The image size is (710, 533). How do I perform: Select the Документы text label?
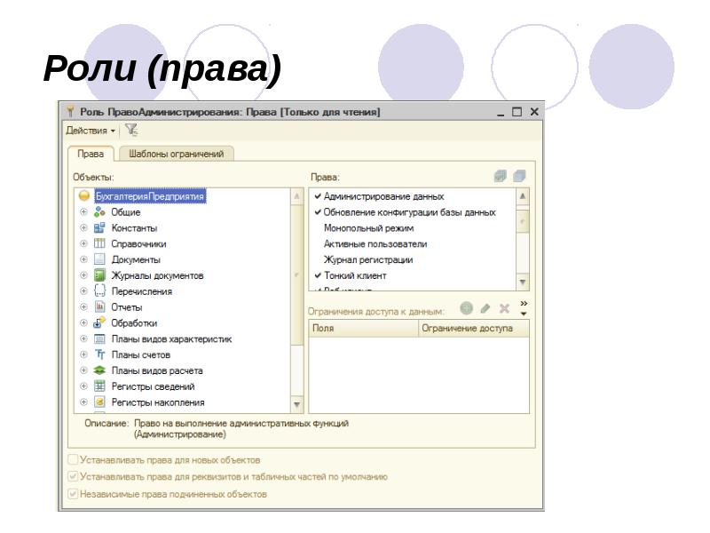pos(137,259)
